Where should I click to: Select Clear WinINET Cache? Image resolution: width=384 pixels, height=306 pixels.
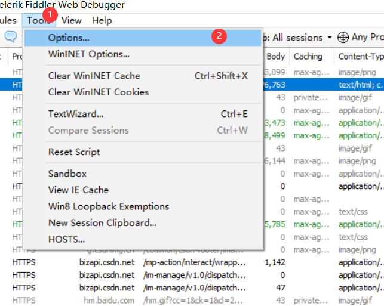coord(143,76)
